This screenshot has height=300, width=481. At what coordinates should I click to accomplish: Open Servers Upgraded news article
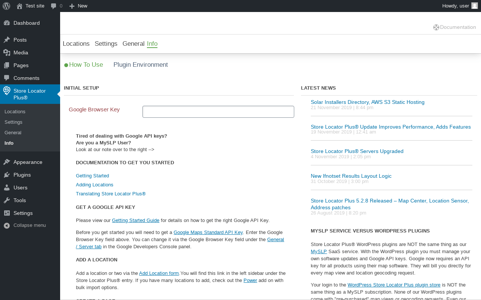357,151
